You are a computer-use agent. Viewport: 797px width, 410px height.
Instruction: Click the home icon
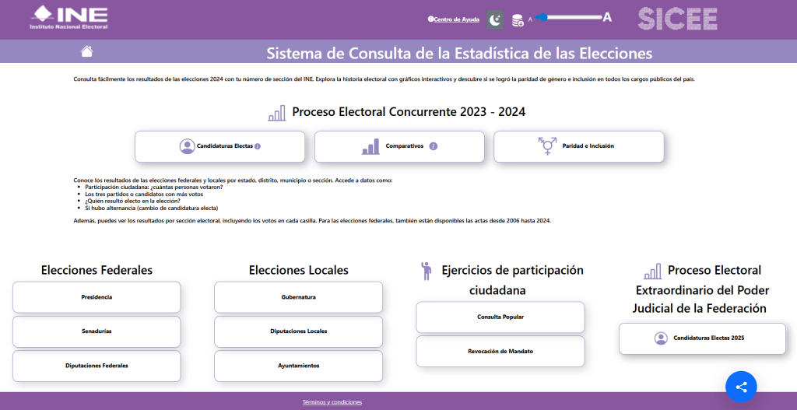86,52
